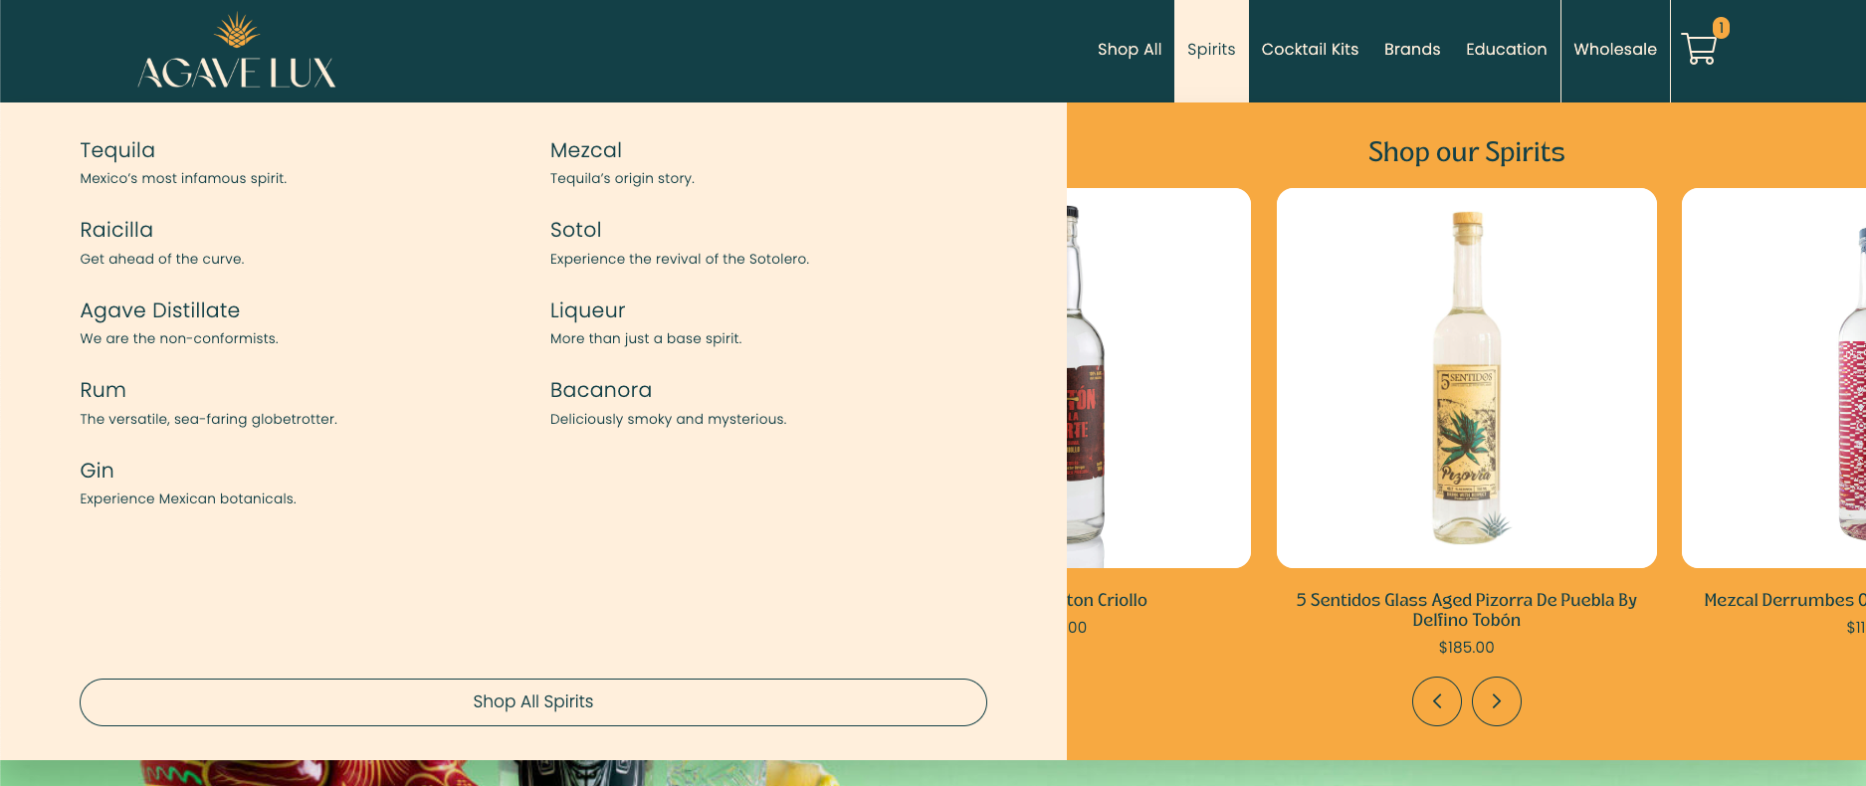The width and height of the screenshot is (1866, 786).
Task: Click the Agave Lux logo
Action: click(237, 52)
